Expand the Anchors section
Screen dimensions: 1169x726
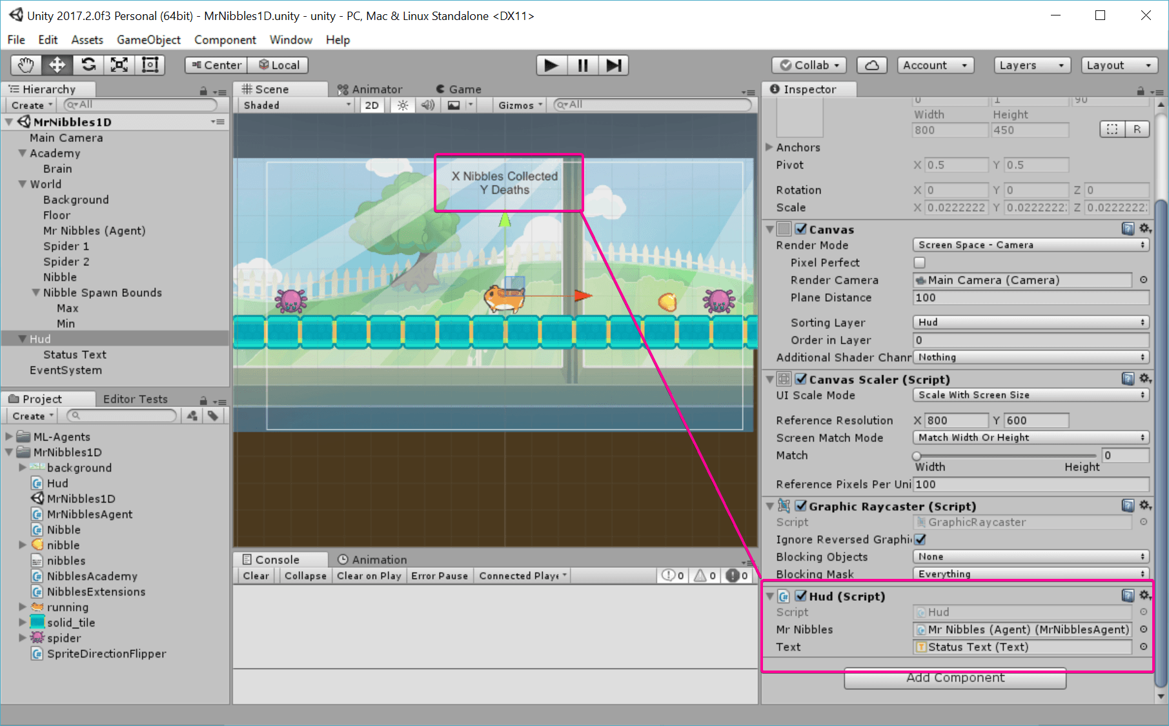pyautogui.click(x=769, y=147)
